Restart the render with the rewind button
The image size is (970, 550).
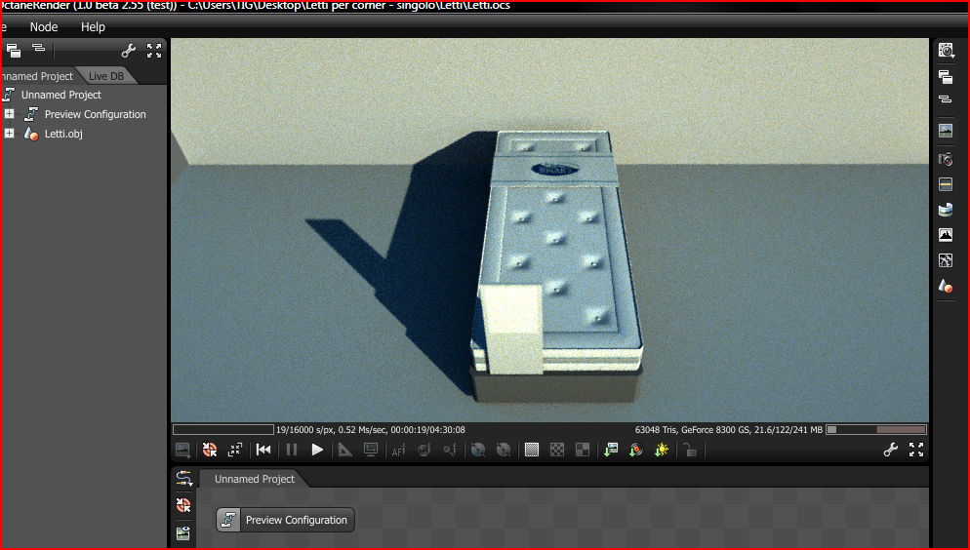(263, 450)
